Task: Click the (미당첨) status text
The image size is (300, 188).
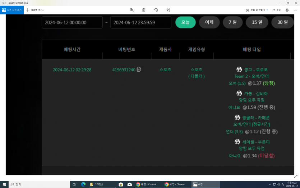Action: (266, 156)
